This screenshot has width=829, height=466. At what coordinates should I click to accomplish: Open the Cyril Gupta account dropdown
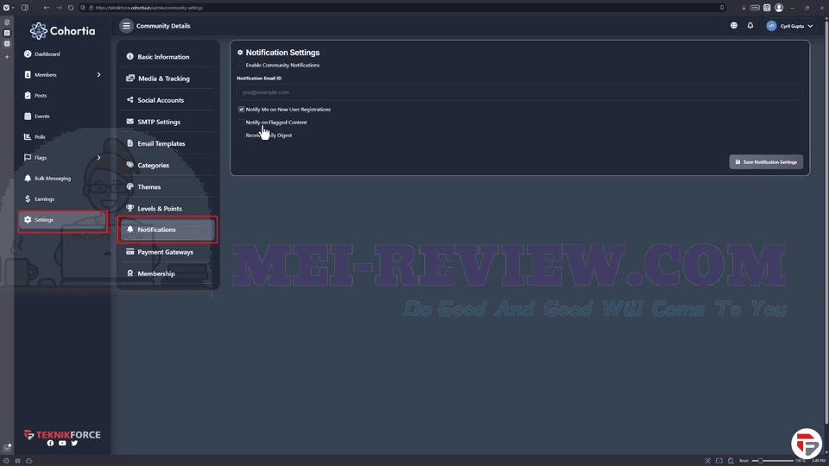click(790, 26)
